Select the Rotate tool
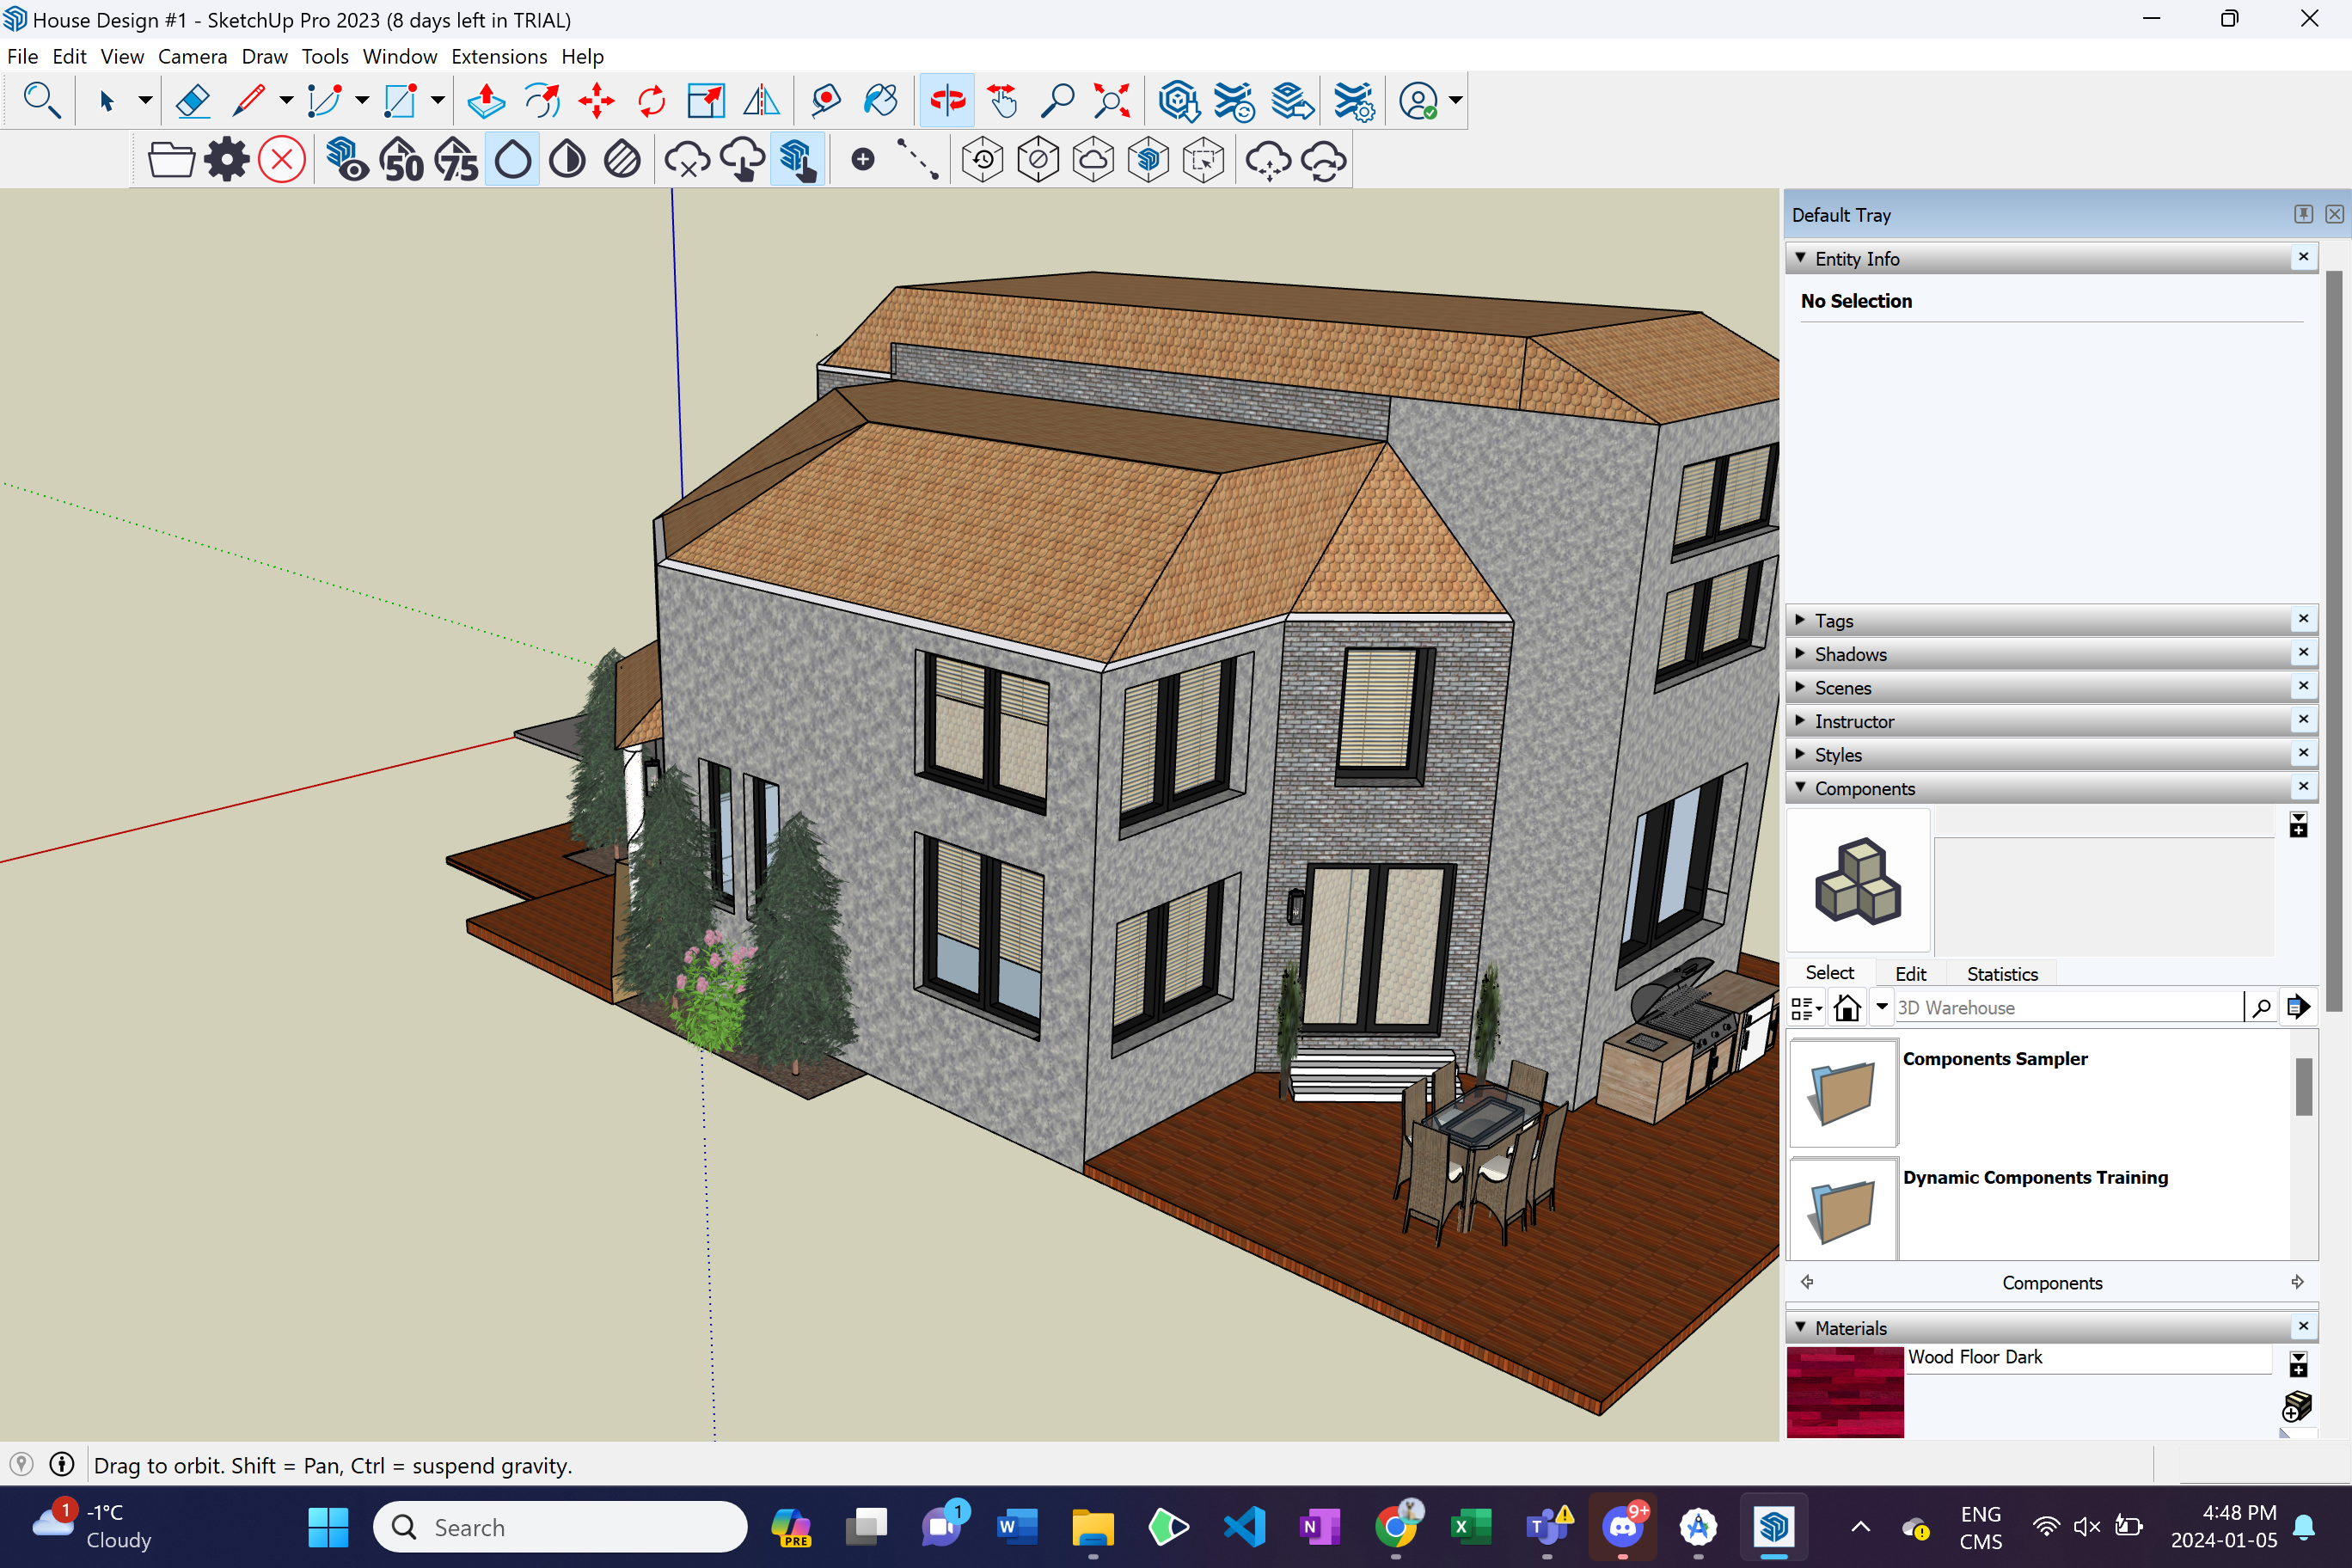This screenshot has height=1568, width=2352. pyautogui.click(x=652, y=101)
